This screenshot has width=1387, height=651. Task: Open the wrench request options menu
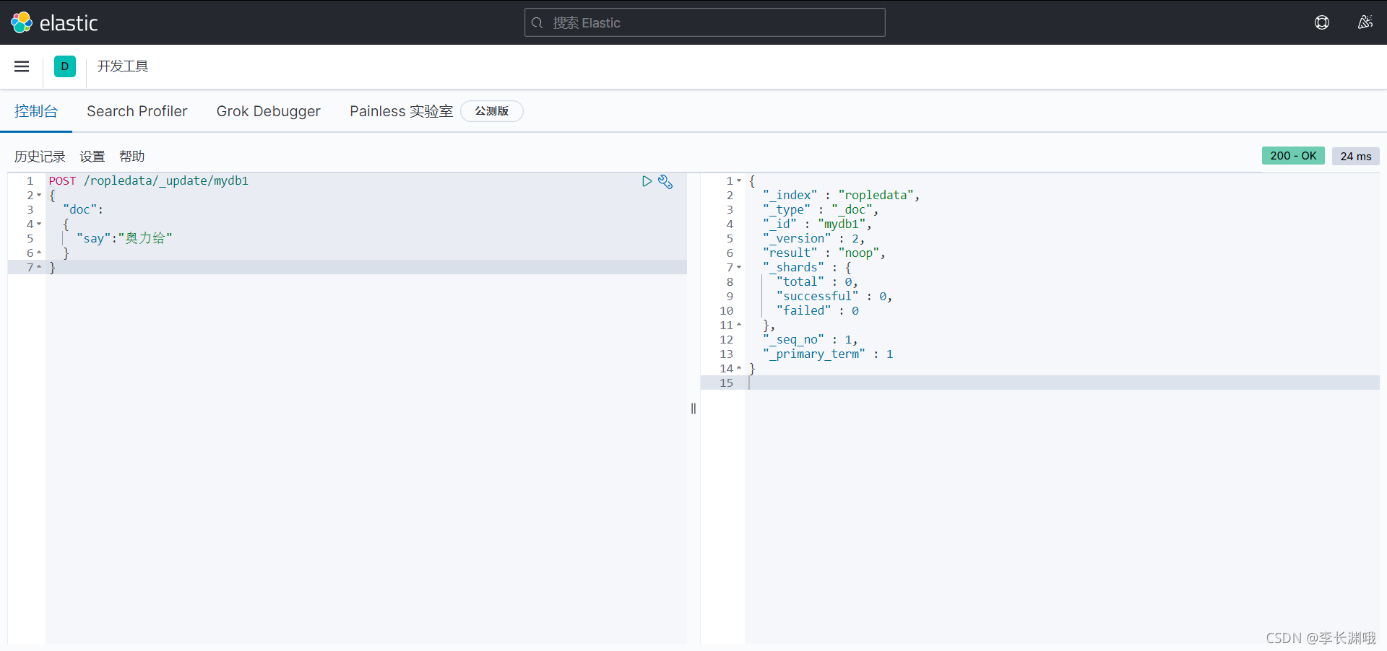coord(665,182)
